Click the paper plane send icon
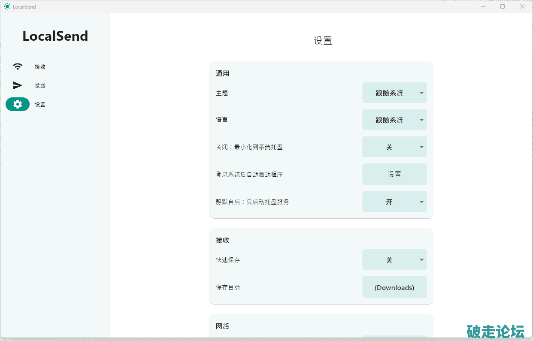Viewport: 533px width, 341px height. [x=18, y=85]
